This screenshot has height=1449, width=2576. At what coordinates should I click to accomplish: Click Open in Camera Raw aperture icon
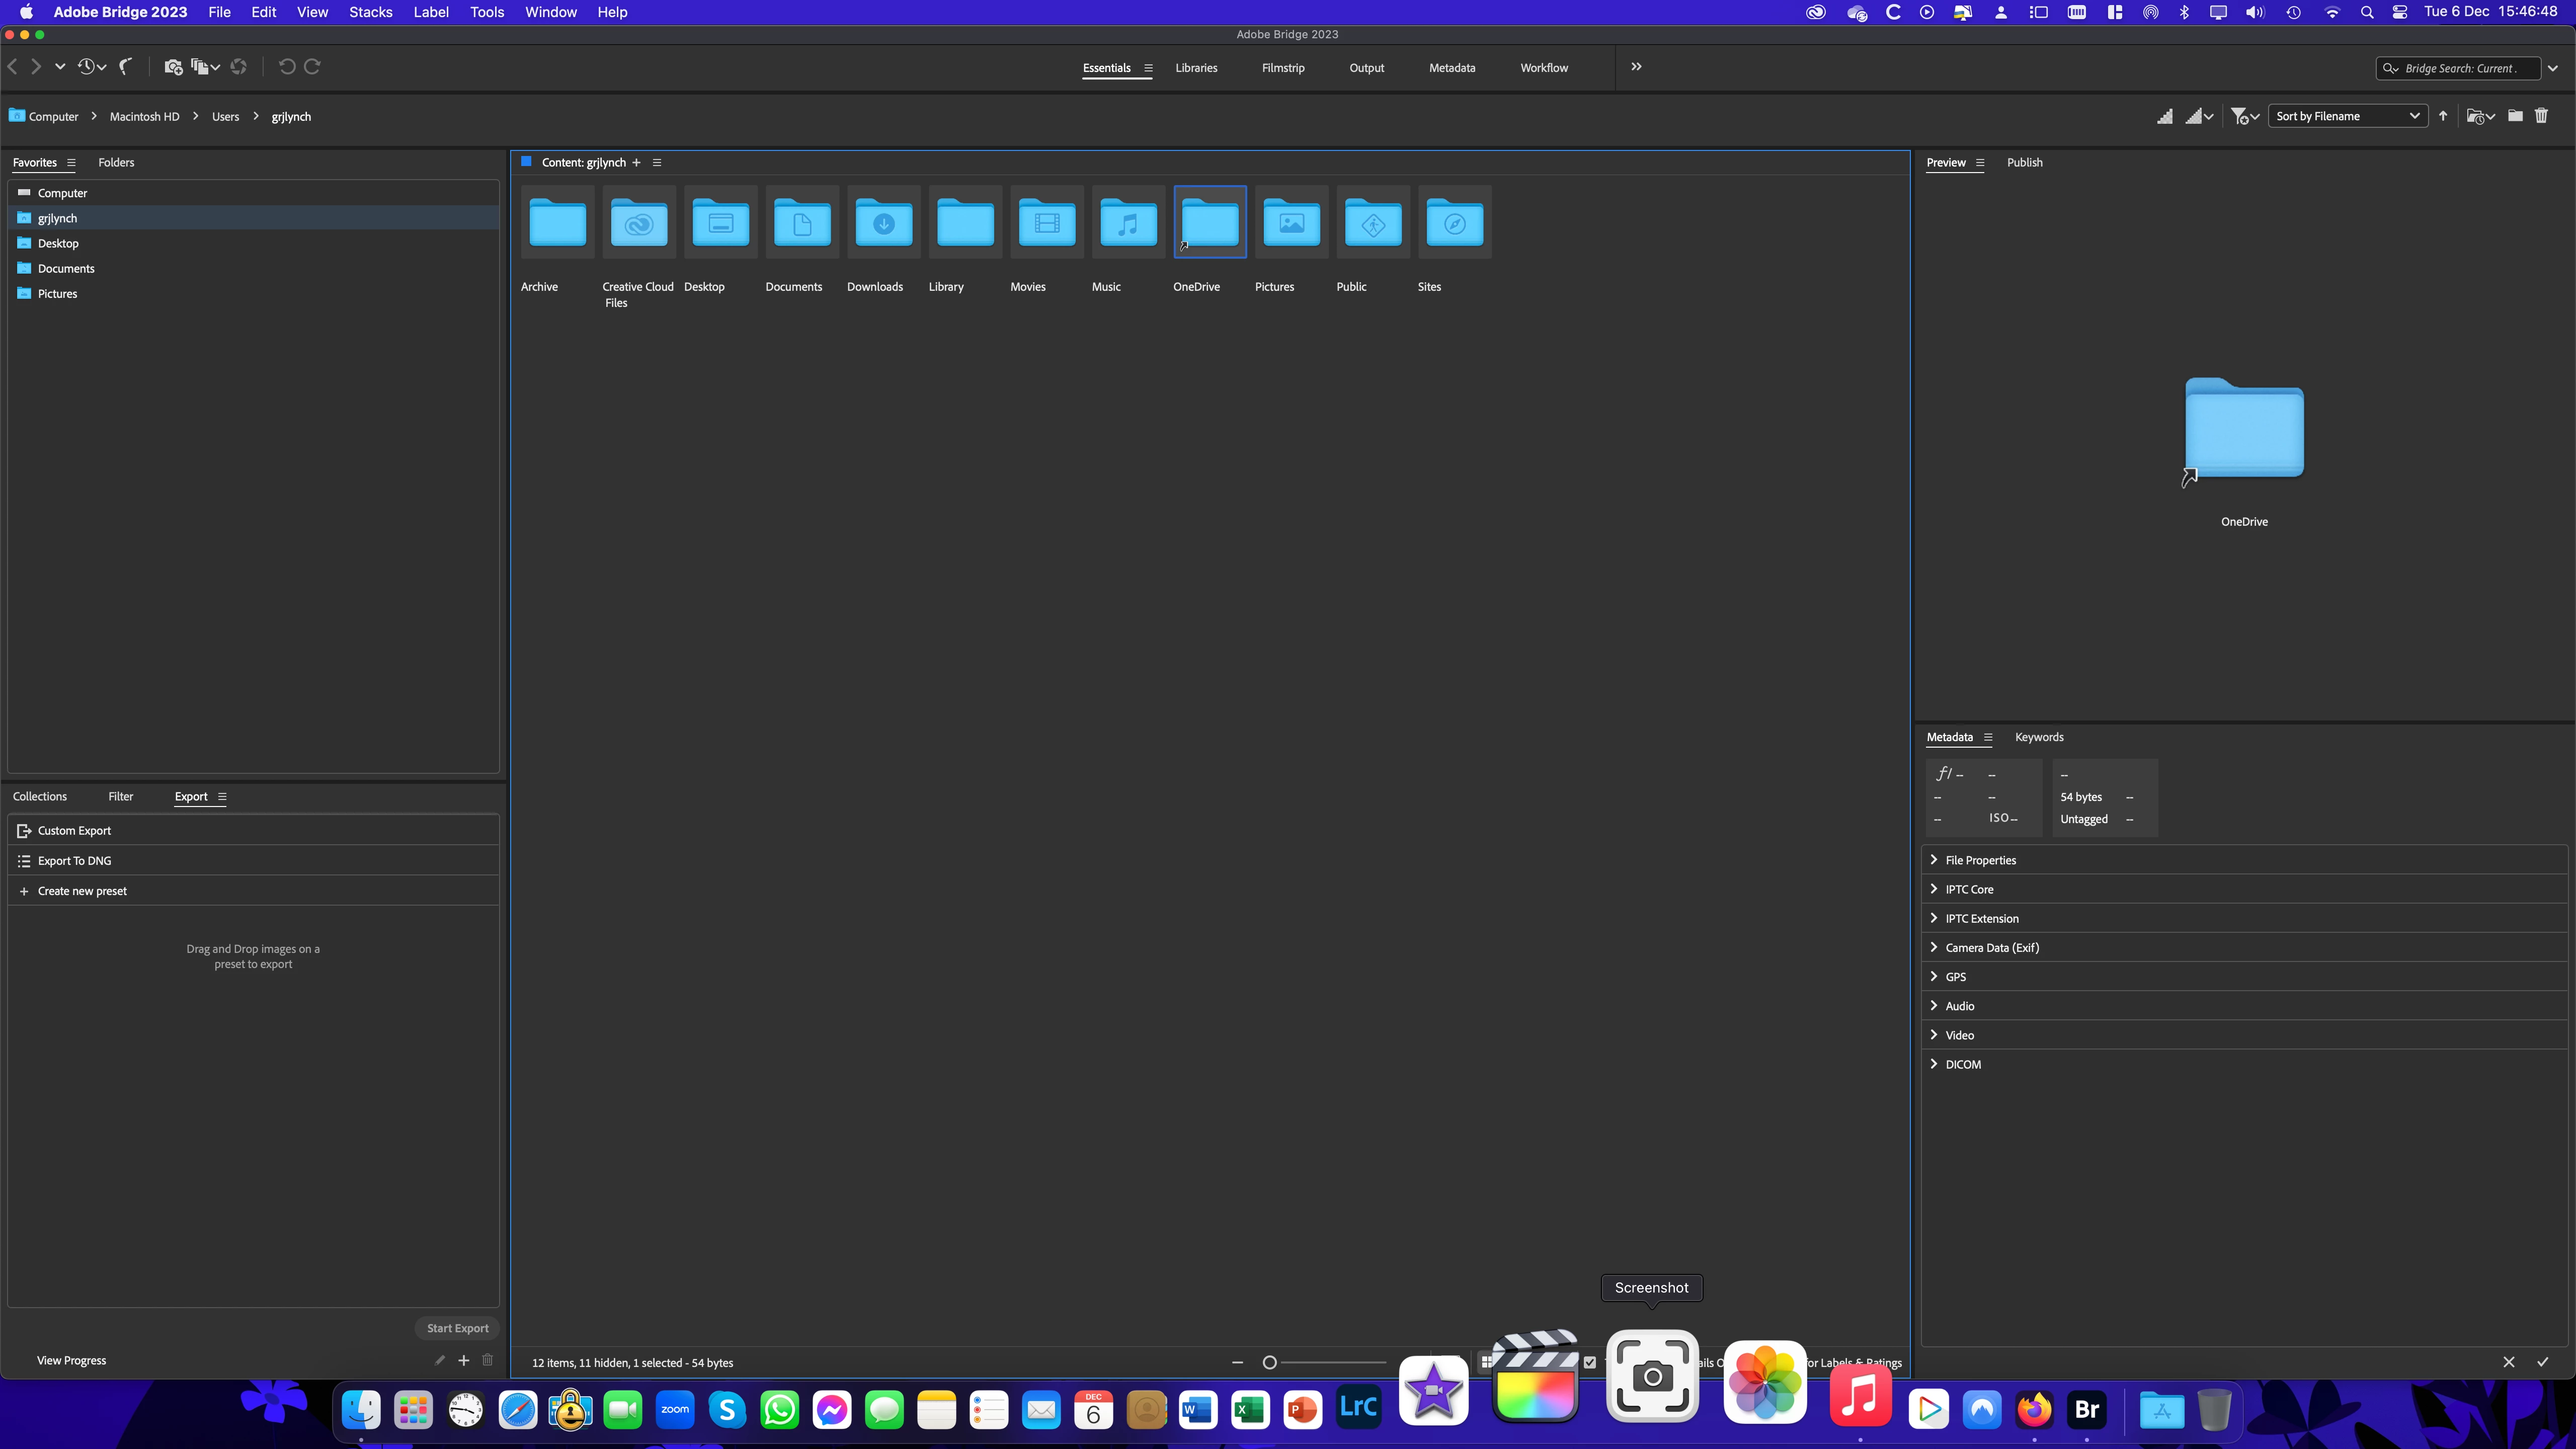coord(238,67)
